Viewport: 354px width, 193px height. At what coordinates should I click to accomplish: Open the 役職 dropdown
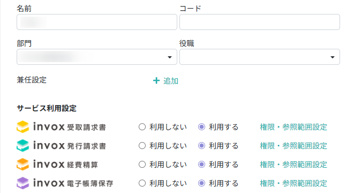260,57
